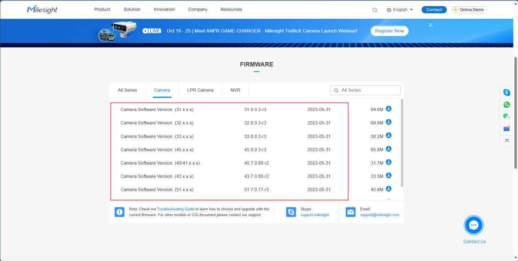The image size is (518, 261).
Task: Download firmware 45.8.0.3-r3
Action: point(389,149)
